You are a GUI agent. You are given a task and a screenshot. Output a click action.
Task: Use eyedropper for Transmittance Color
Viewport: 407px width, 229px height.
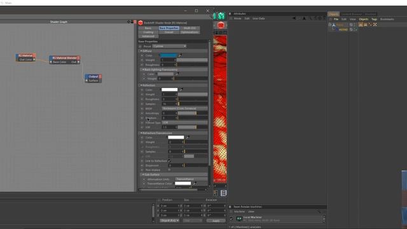[x=195, y=184]
